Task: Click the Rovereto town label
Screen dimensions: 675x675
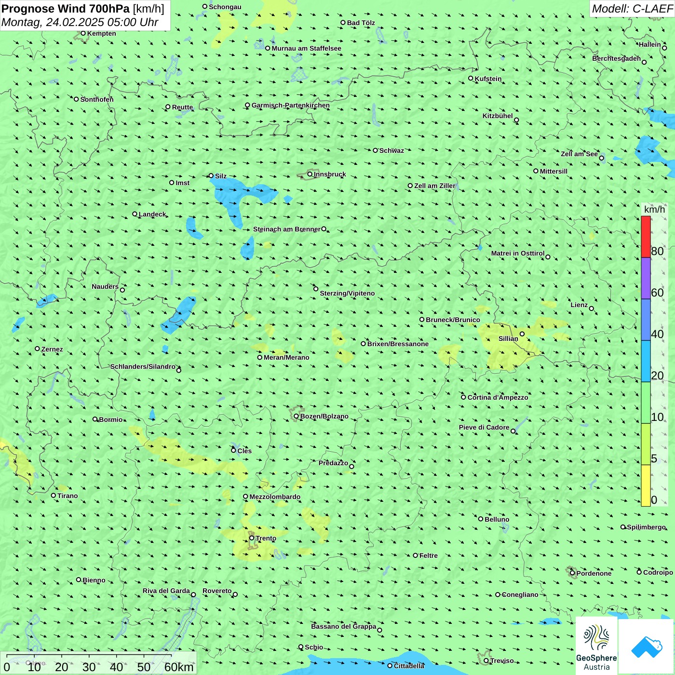Action: (217, 591)
